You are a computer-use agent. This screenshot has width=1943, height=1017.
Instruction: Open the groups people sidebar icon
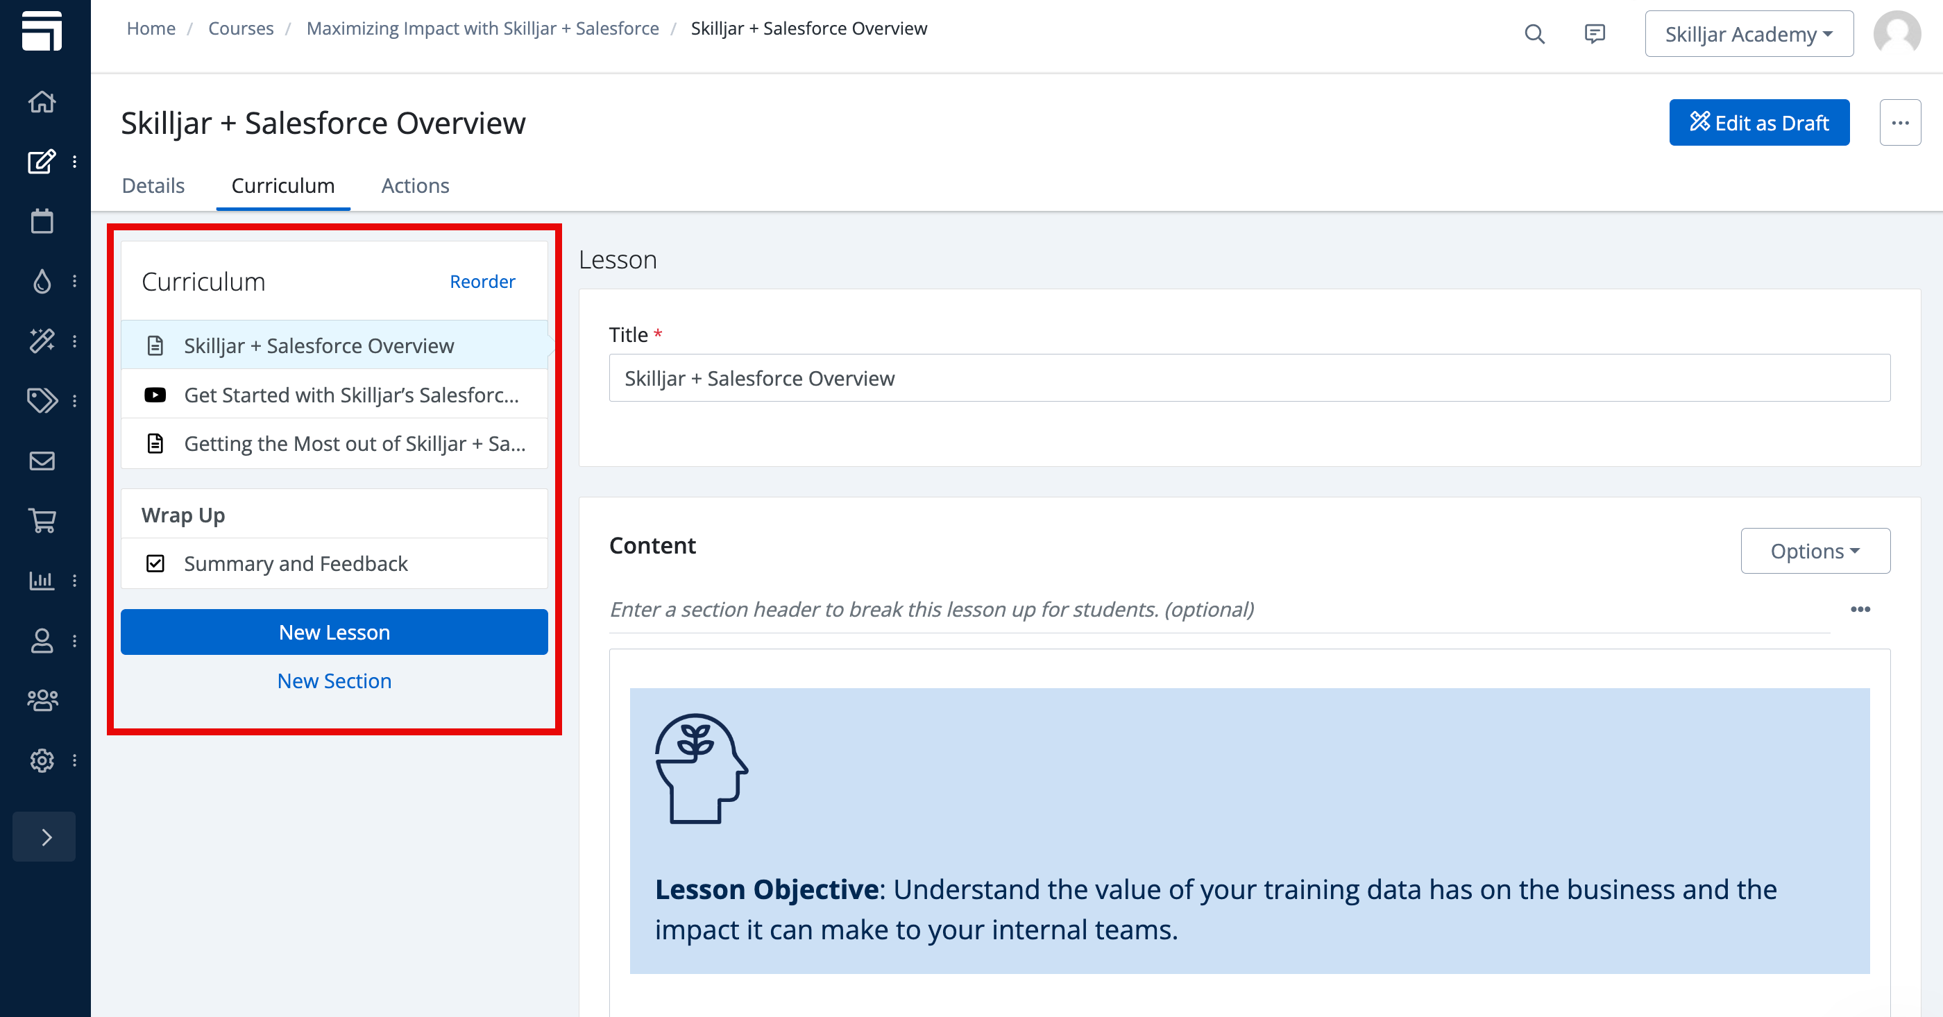[x=42, y=699]
